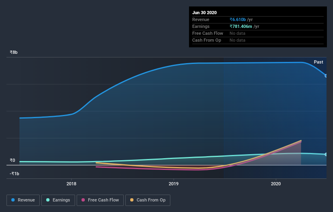Toggle the Cash From Op legend button
This screenshot has width=333, height=212.
[x=148, y=200]
